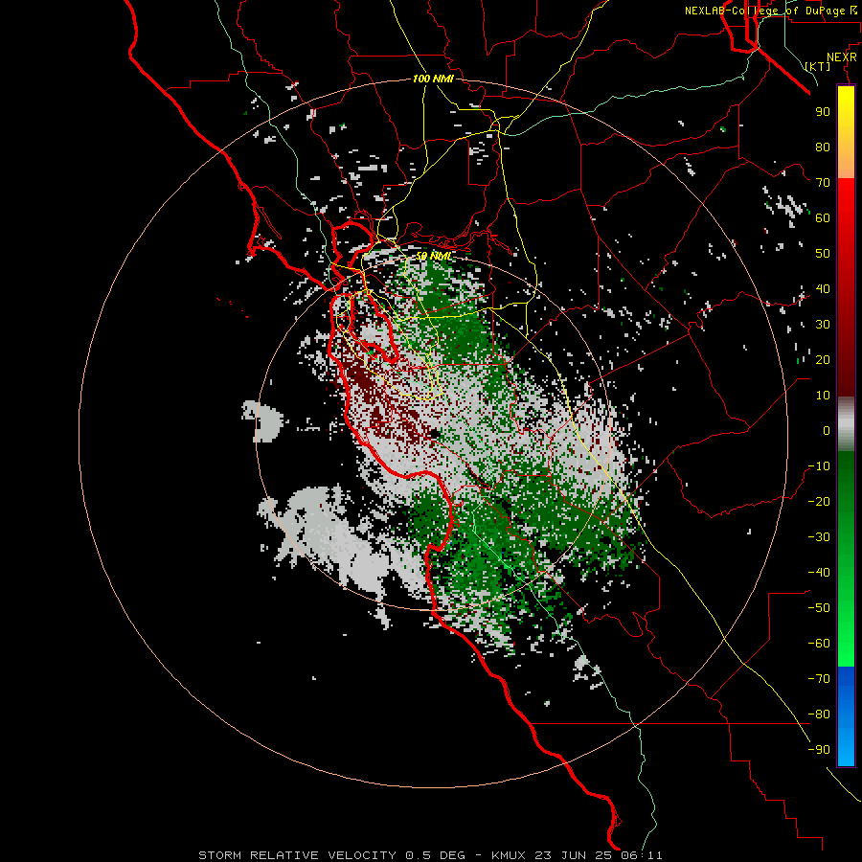862x862 pixels.
Task: Click the -50 value on the velocity scale
Action: [x=819, y=608]
